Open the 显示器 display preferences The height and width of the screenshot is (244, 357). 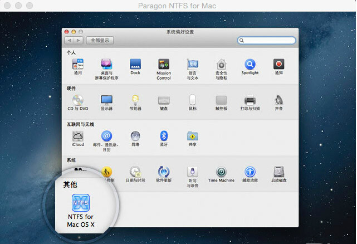(x=106, y=100)
